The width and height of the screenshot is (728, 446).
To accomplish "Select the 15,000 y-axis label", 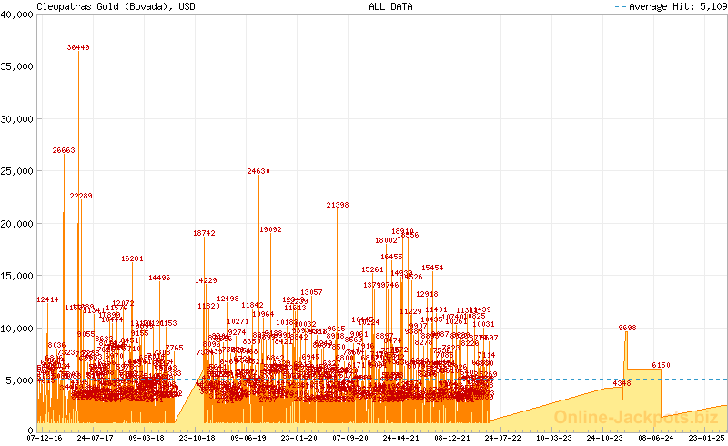I will pos(16,276).
